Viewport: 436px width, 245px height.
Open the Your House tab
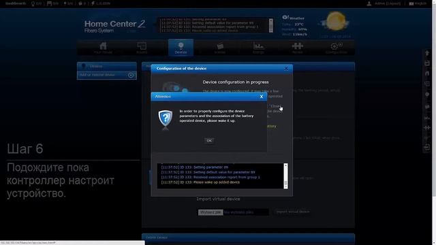pyautogui.click(x=103, y=48)
